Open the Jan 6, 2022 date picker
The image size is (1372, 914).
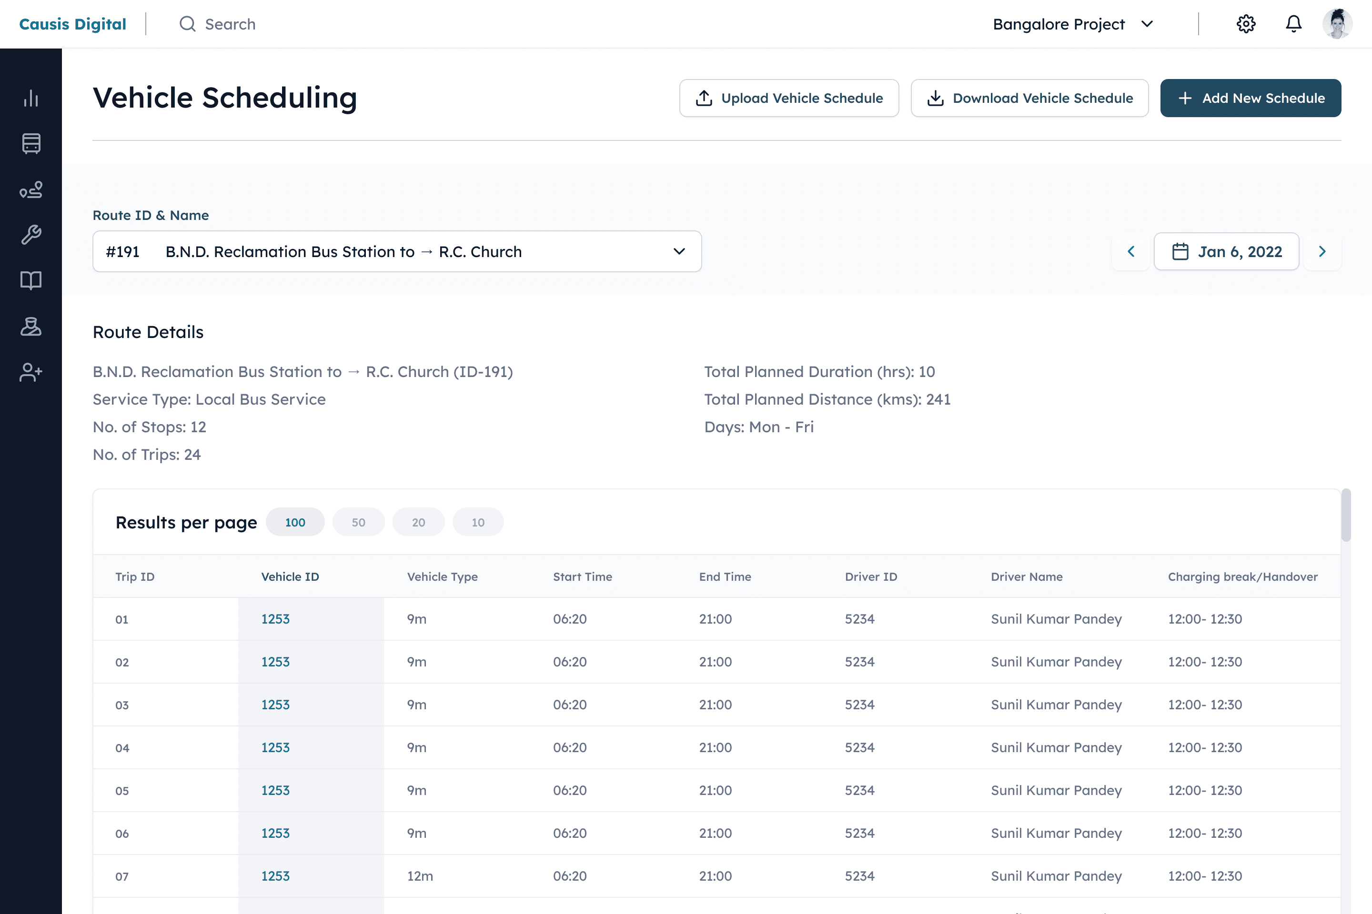click(x=1226, y=251)
